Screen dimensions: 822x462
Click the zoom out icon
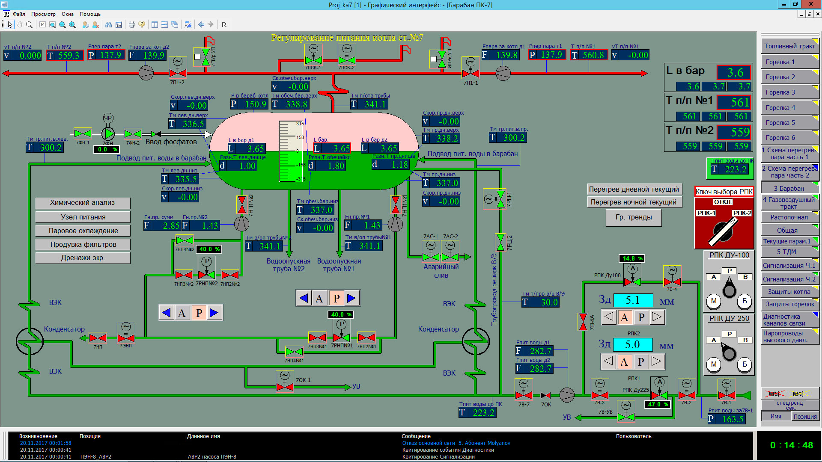point(63,25)
